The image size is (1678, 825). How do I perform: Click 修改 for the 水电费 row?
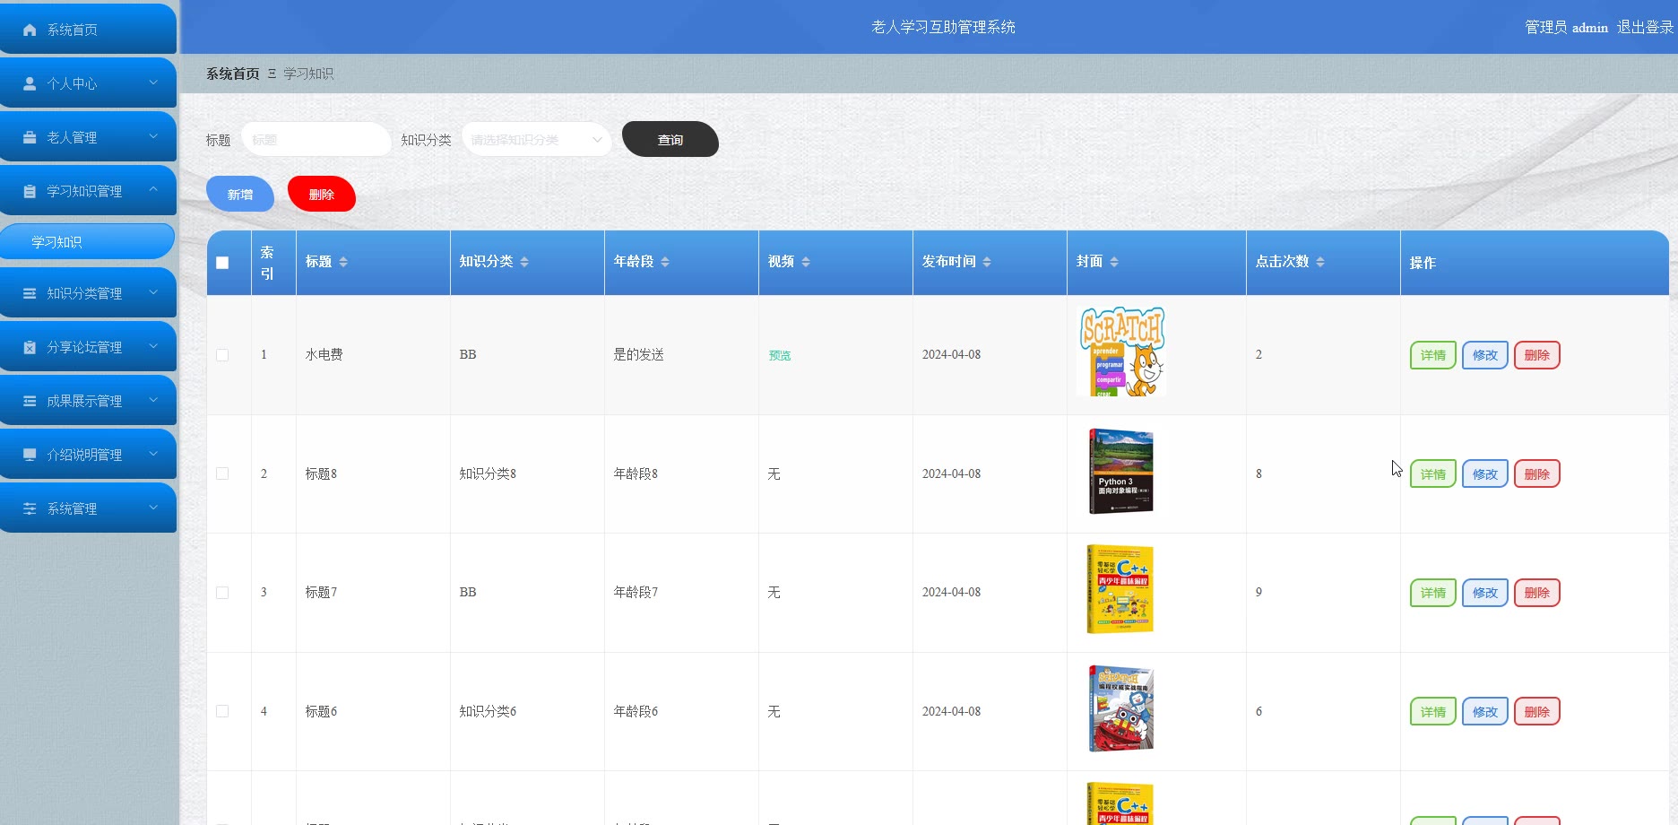(x=1485, y=355)
